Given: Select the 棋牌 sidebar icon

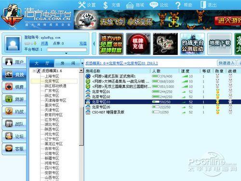Looking at the screenshot, I should pos(9,87).
